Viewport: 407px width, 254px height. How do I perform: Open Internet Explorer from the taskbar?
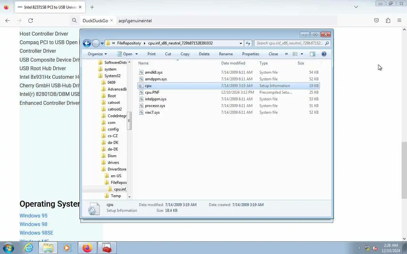pyautogui.click(x=29, y=248)
